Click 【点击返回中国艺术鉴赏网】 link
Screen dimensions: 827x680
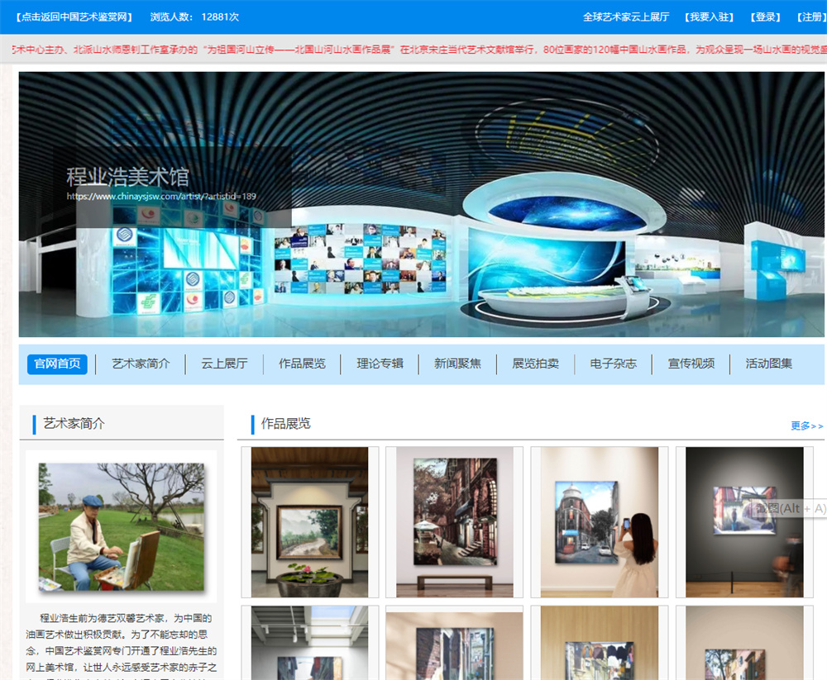click(x=74, y=17)
